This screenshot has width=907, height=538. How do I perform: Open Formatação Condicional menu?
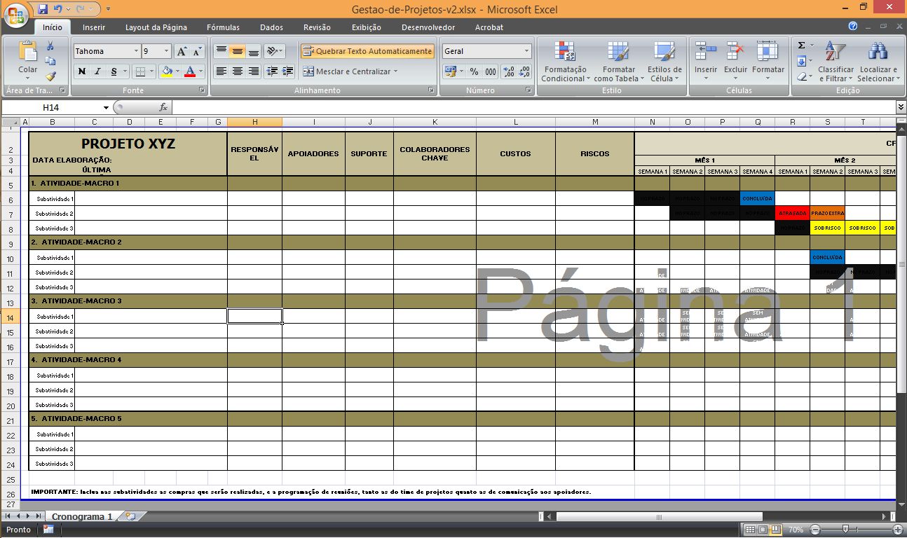click(x=565, y=62)
